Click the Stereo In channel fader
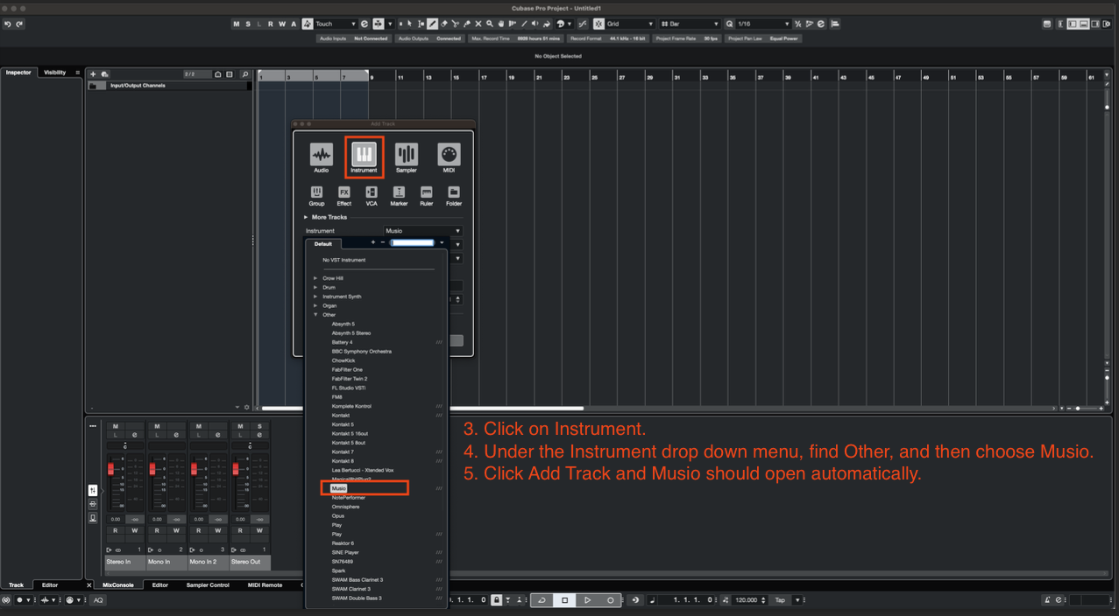This screenshot has height=616, width=1119. (x=111, y=469)
